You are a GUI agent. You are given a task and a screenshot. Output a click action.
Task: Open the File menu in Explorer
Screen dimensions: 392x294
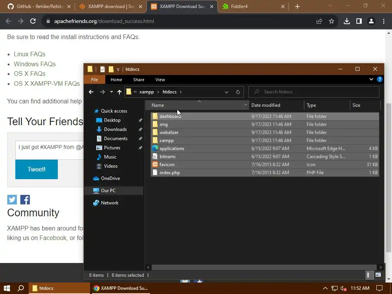click(95, 80)
